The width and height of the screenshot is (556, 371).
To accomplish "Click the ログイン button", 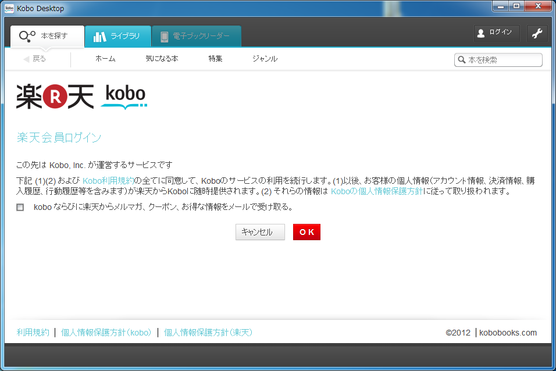I will point(497,33).
